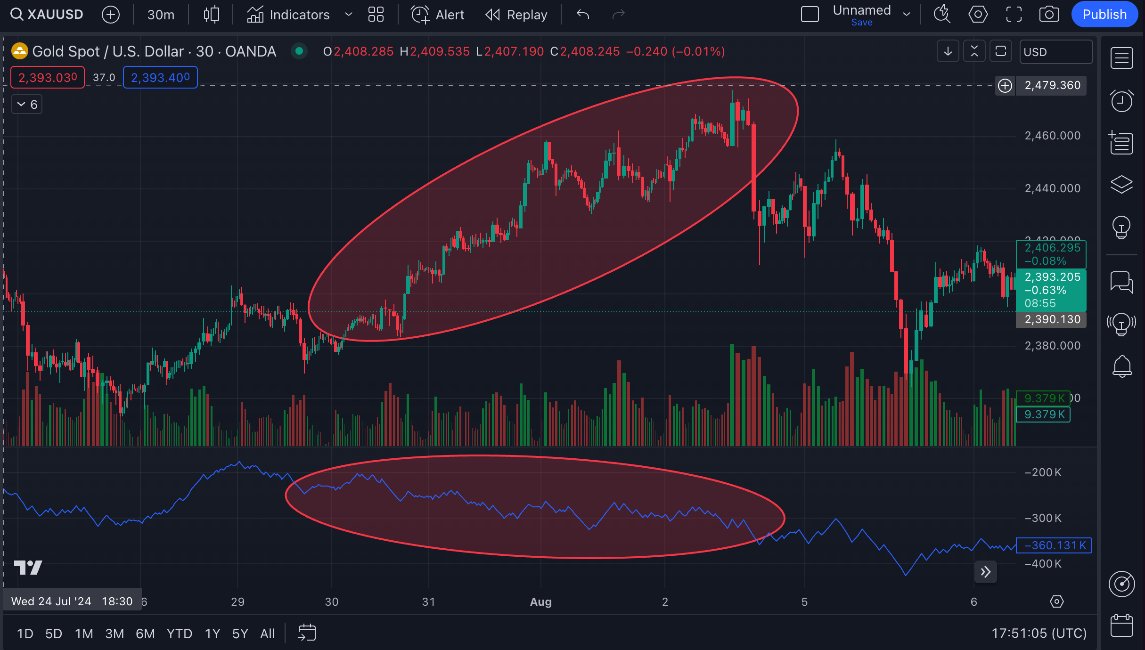Select the 1M time range
Screen dimensions: 1145x650
pos(84,634)
